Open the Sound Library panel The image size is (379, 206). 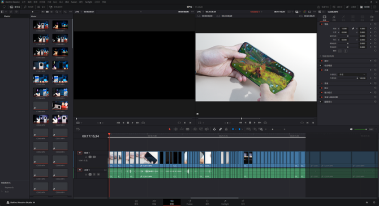point(56,7)
